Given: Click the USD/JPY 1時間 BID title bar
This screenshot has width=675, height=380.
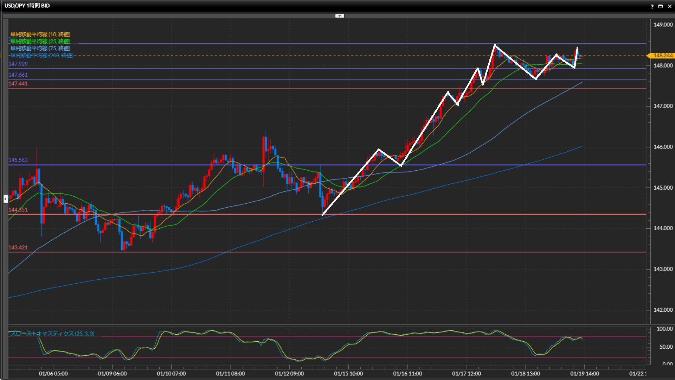Looking at the screenshot, I should 27,6.
